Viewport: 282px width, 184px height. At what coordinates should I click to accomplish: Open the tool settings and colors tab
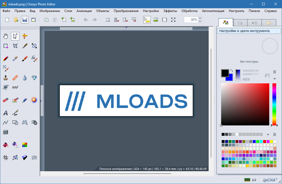226,22
